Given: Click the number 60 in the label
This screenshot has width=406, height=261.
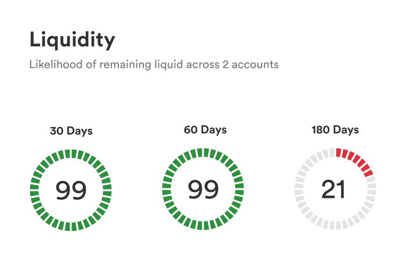Looking at the screenshot, I should (x=191, y=129).
